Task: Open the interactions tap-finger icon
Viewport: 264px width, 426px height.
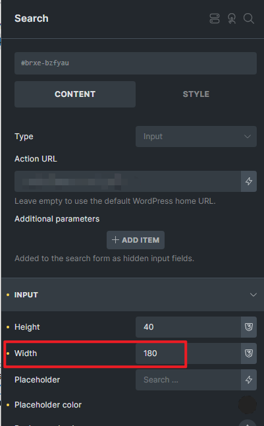Action: click(232, 18)
